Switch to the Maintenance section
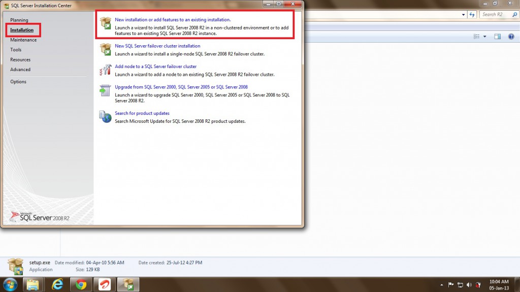Screen dimensions: 520x292 coord(23,40)
